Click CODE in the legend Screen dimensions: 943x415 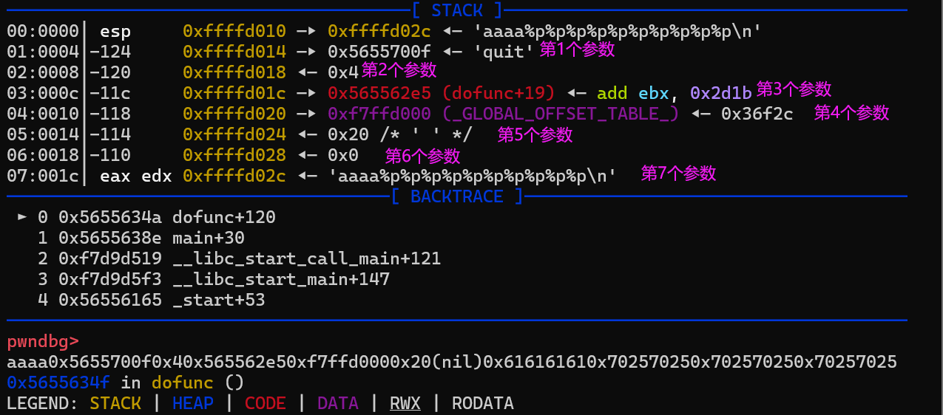[x=265, y=403]
